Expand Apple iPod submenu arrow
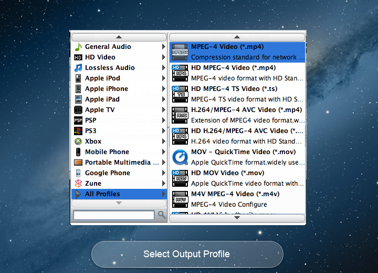The image size is (378, 273). tap(164, 78)
